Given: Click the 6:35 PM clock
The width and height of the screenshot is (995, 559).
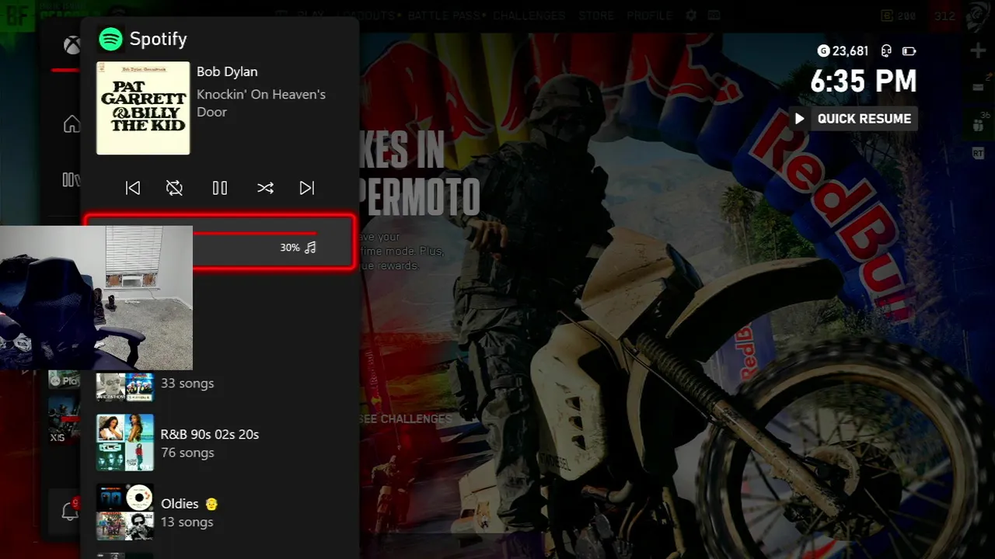Looking at the screenshot, I should (864, 82).
